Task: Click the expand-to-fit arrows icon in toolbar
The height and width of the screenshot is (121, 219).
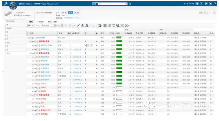Action: point(122,25)
